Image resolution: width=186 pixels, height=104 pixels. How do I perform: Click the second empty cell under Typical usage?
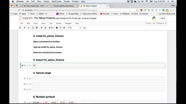coord(98,84)
